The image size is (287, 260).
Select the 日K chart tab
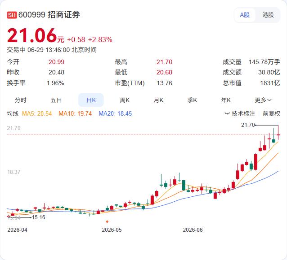(x=91, y=100)
